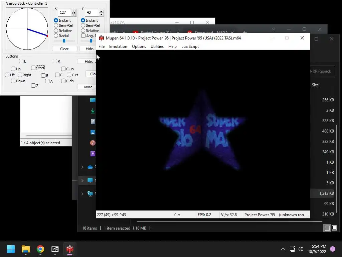Open the Windows Start menu

11,249
